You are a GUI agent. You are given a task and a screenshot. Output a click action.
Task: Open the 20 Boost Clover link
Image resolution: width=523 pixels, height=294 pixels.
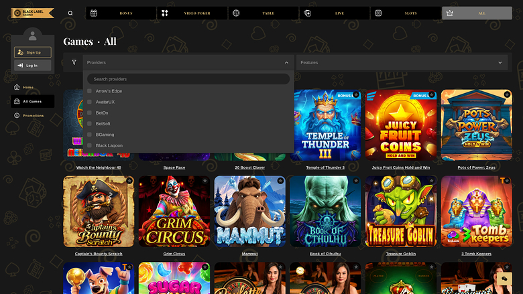pos(250,167)
